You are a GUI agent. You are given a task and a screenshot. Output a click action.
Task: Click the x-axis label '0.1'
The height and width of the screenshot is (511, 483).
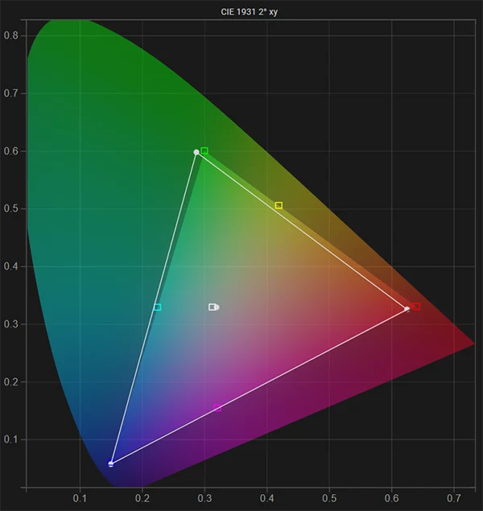click(80, 498)
